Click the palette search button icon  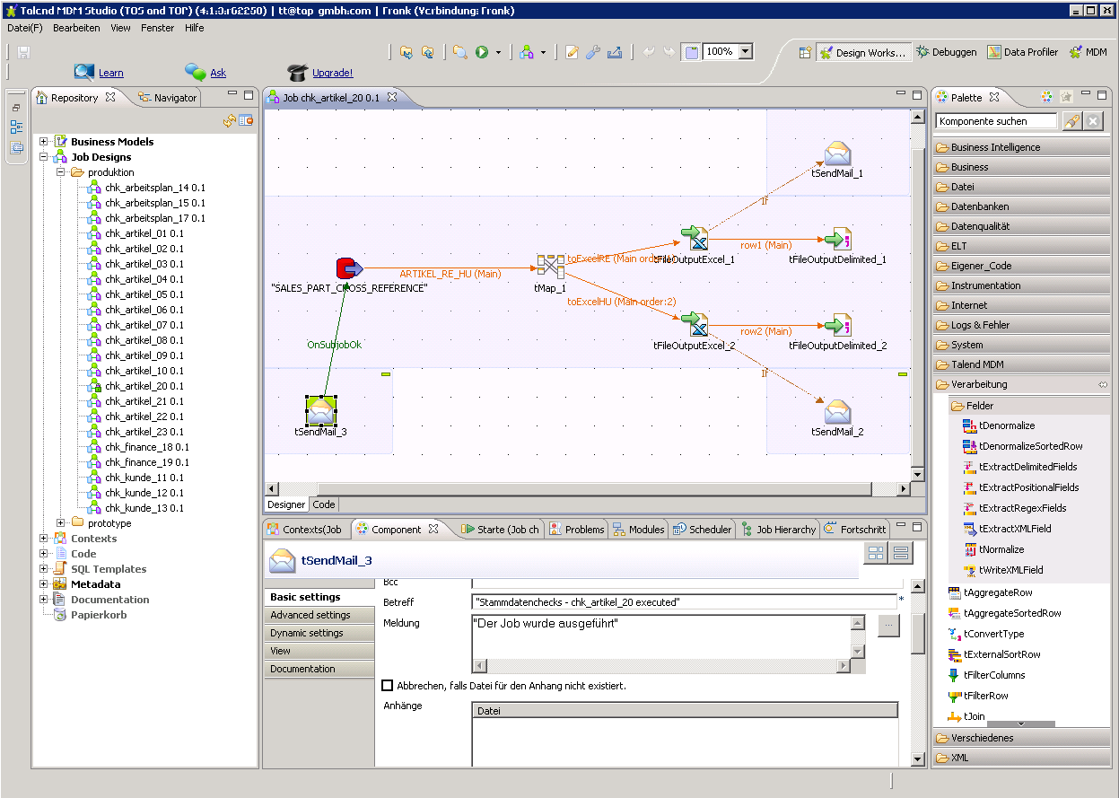[x=1071, y=121]
